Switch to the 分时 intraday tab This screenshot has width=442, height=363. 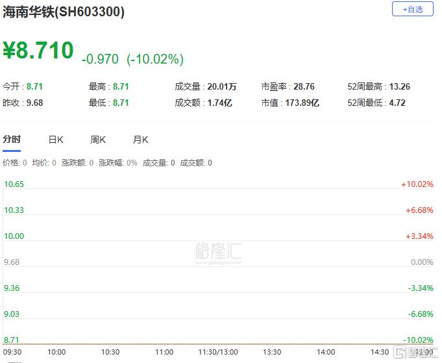coord(12,140)
